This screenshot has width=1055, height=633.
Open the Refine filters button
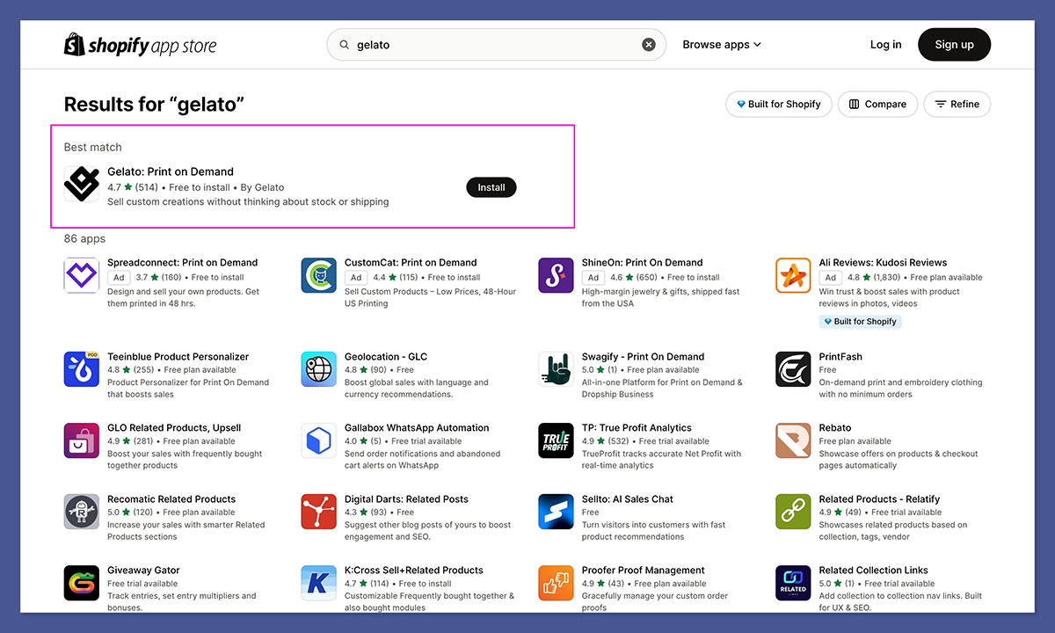tap(957, 104)
